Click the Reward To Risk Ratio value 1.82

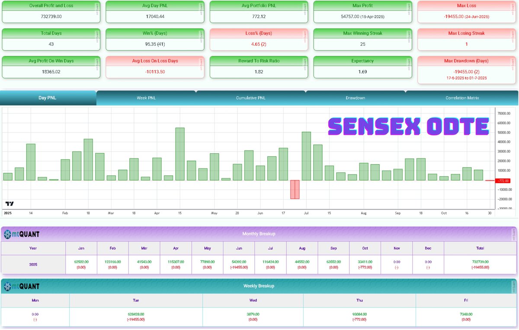point(259,72)
